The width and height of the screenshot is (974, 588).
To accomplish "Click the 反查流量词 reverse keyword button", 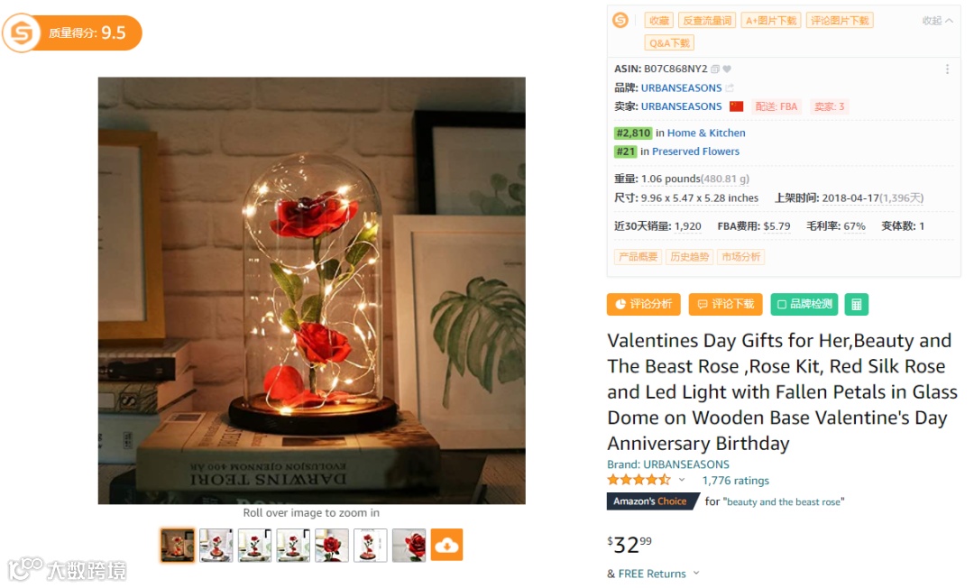I will tap(707, 21).
